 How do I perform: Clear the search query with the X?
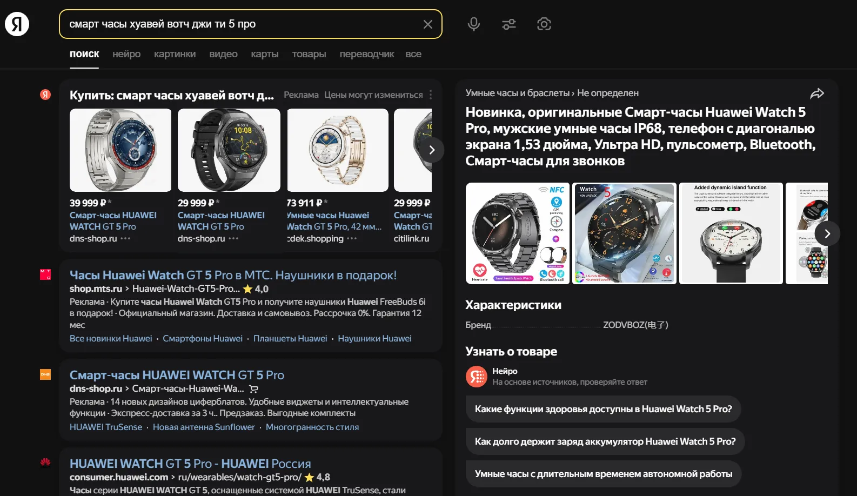pos(427,24)
